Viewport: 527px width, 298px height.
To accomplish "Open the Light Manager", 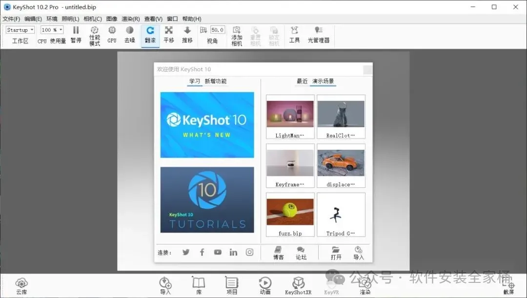I will click(x=319, y=35).
